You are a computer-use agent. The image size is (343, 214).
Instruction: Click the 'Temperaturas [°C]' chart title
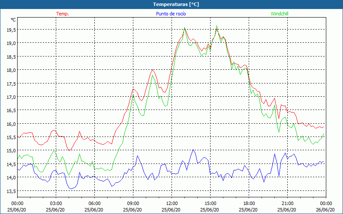click(176, 4)
